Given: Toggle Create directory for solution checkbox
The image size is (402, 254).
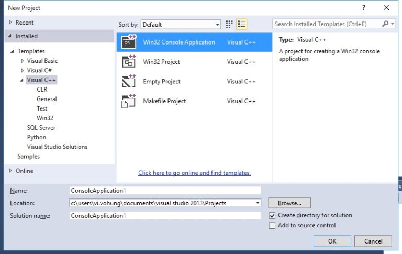Looking at the screenshot, I should click(x=272, y=215).
